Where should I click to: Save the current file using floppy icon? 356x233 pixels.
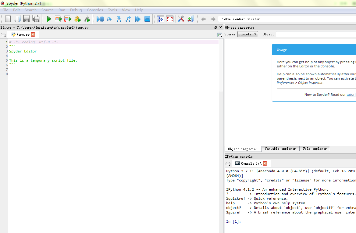[x=26, y=19]
